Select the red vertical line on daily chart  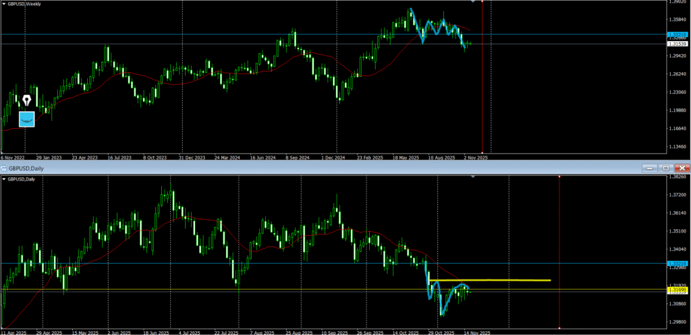pyautogui.click(x=559, y=236)
